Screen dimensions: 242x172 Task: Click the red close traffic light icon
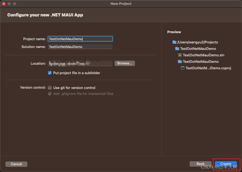pyautogui.click(x=3, y=4)
